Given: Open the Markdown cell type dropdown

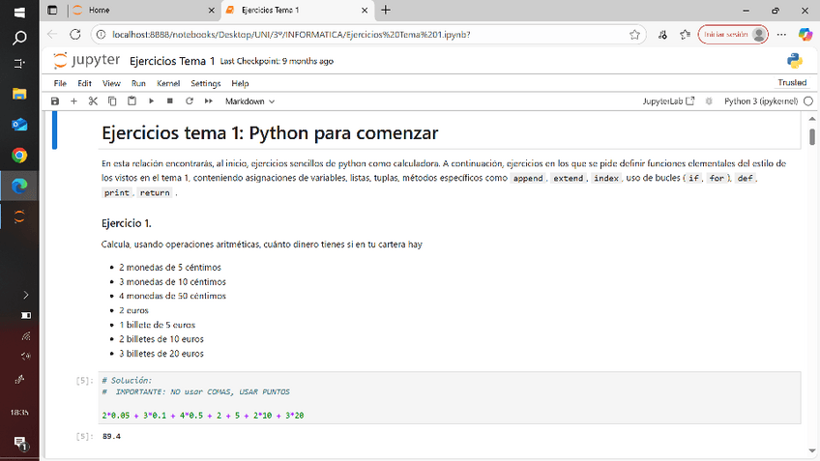Looking at the screenshot, I should click(x=249, y=101).
